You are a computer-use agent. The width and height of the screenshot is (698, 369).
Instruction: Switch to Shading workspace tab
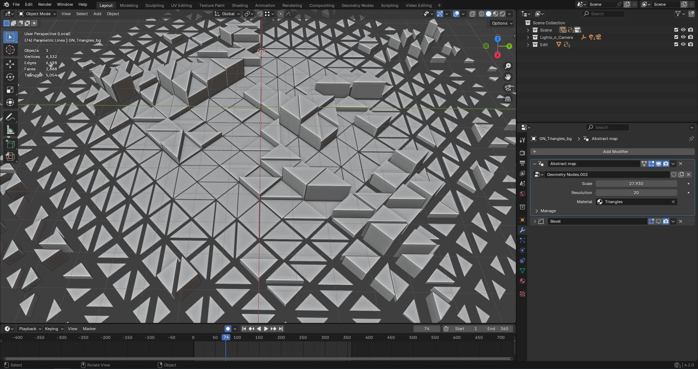(240, 5)
